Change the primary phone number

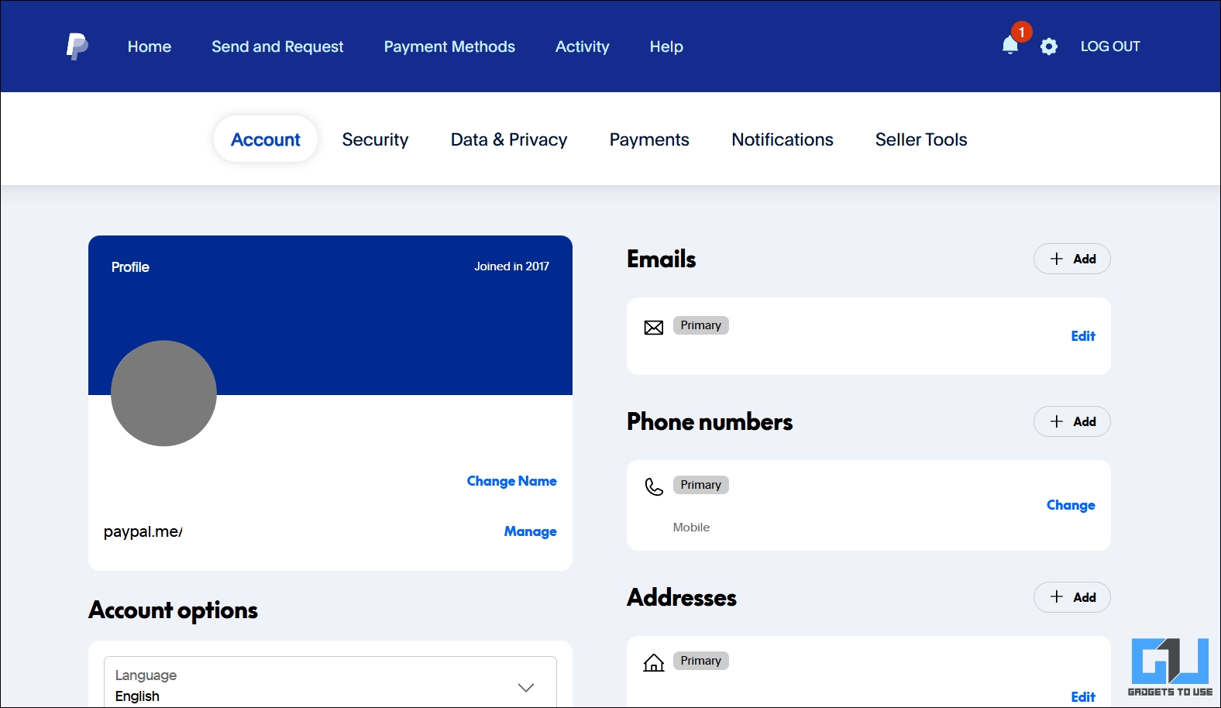click(x=1071, y=505)
